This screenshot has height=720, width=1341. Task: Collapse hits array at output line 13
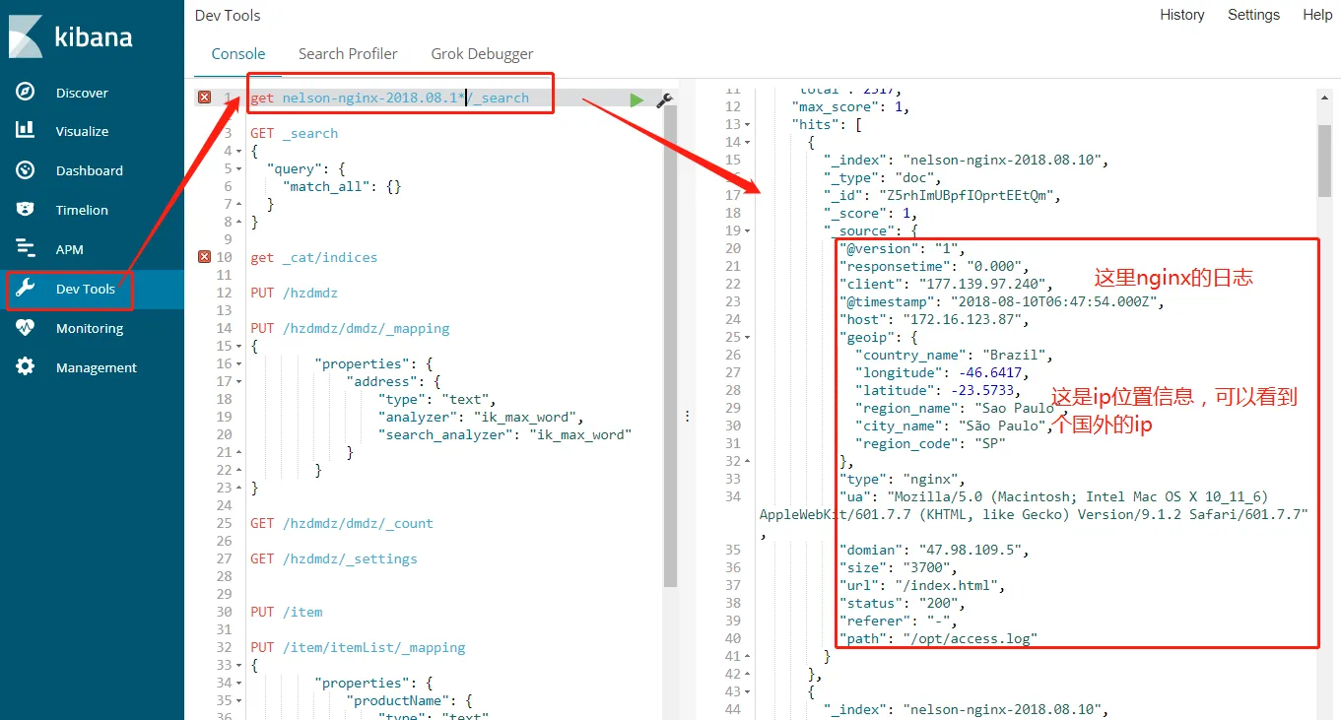[x=747, y=125]
